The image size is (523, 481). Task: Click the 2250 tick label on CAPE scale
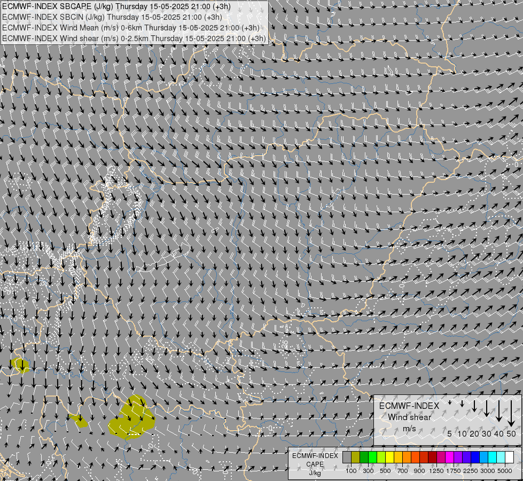coord(471,471)
